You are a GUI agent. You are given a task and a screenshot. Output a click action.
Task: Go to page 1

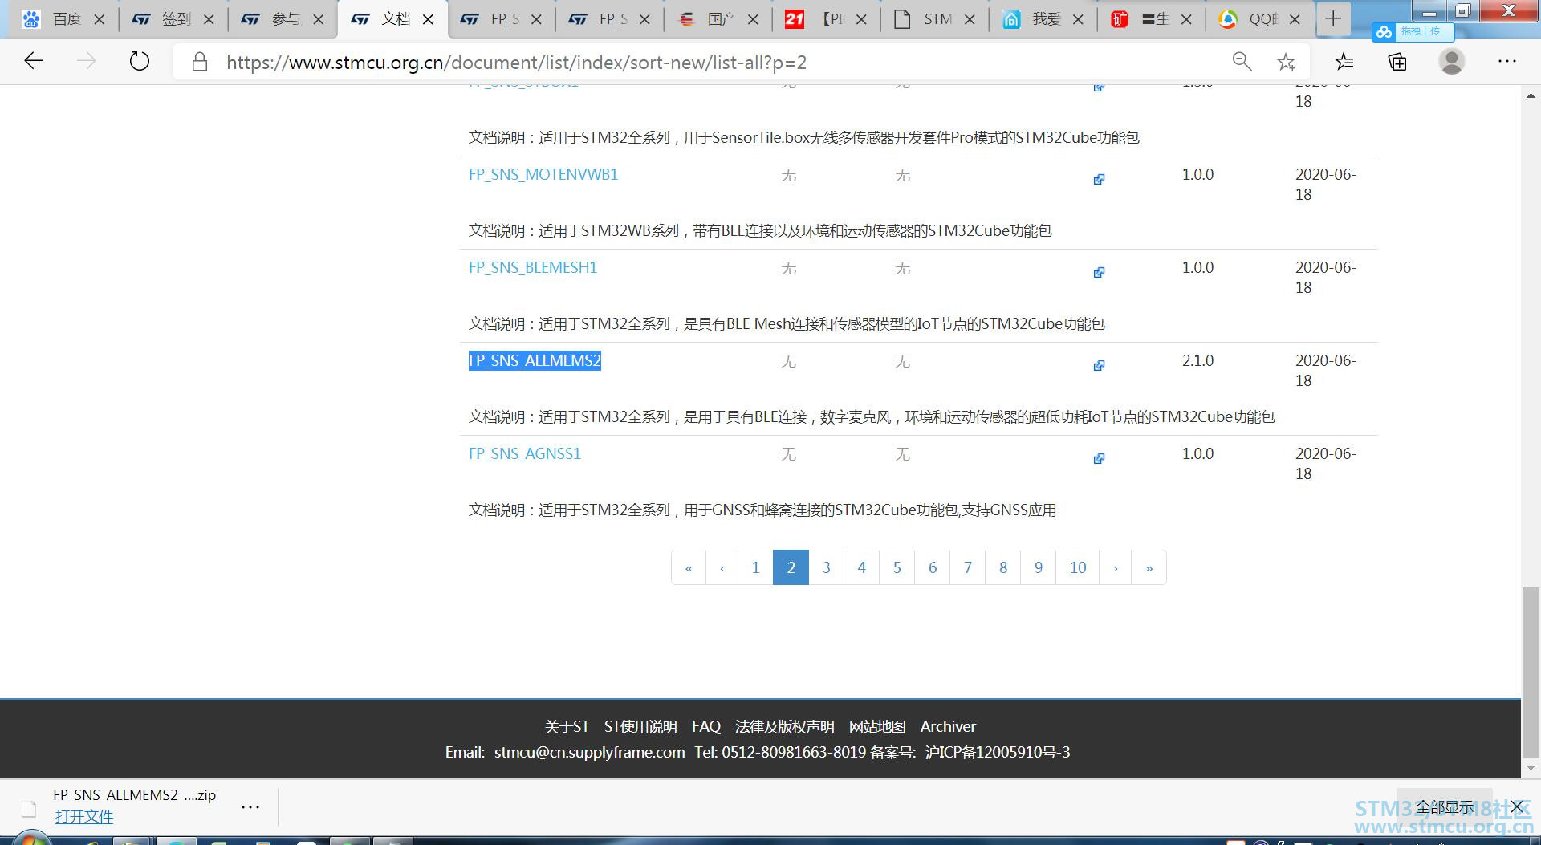755,567
